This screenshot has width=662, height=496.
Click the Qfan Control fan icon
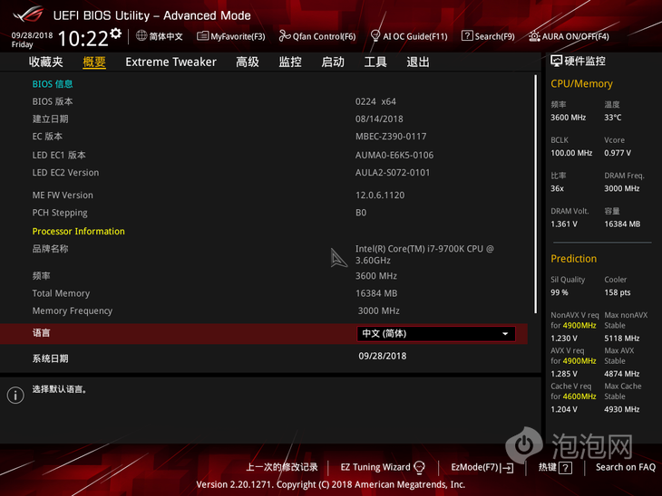(x=285, y=36)
